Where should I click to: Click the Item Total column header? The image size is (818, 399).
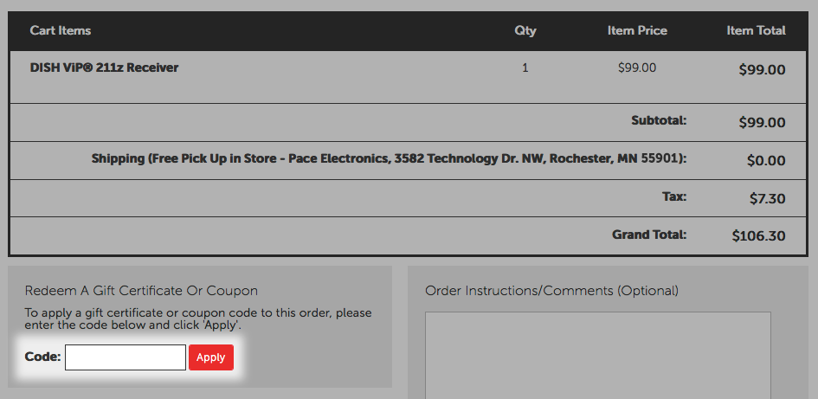click(756, 31)
